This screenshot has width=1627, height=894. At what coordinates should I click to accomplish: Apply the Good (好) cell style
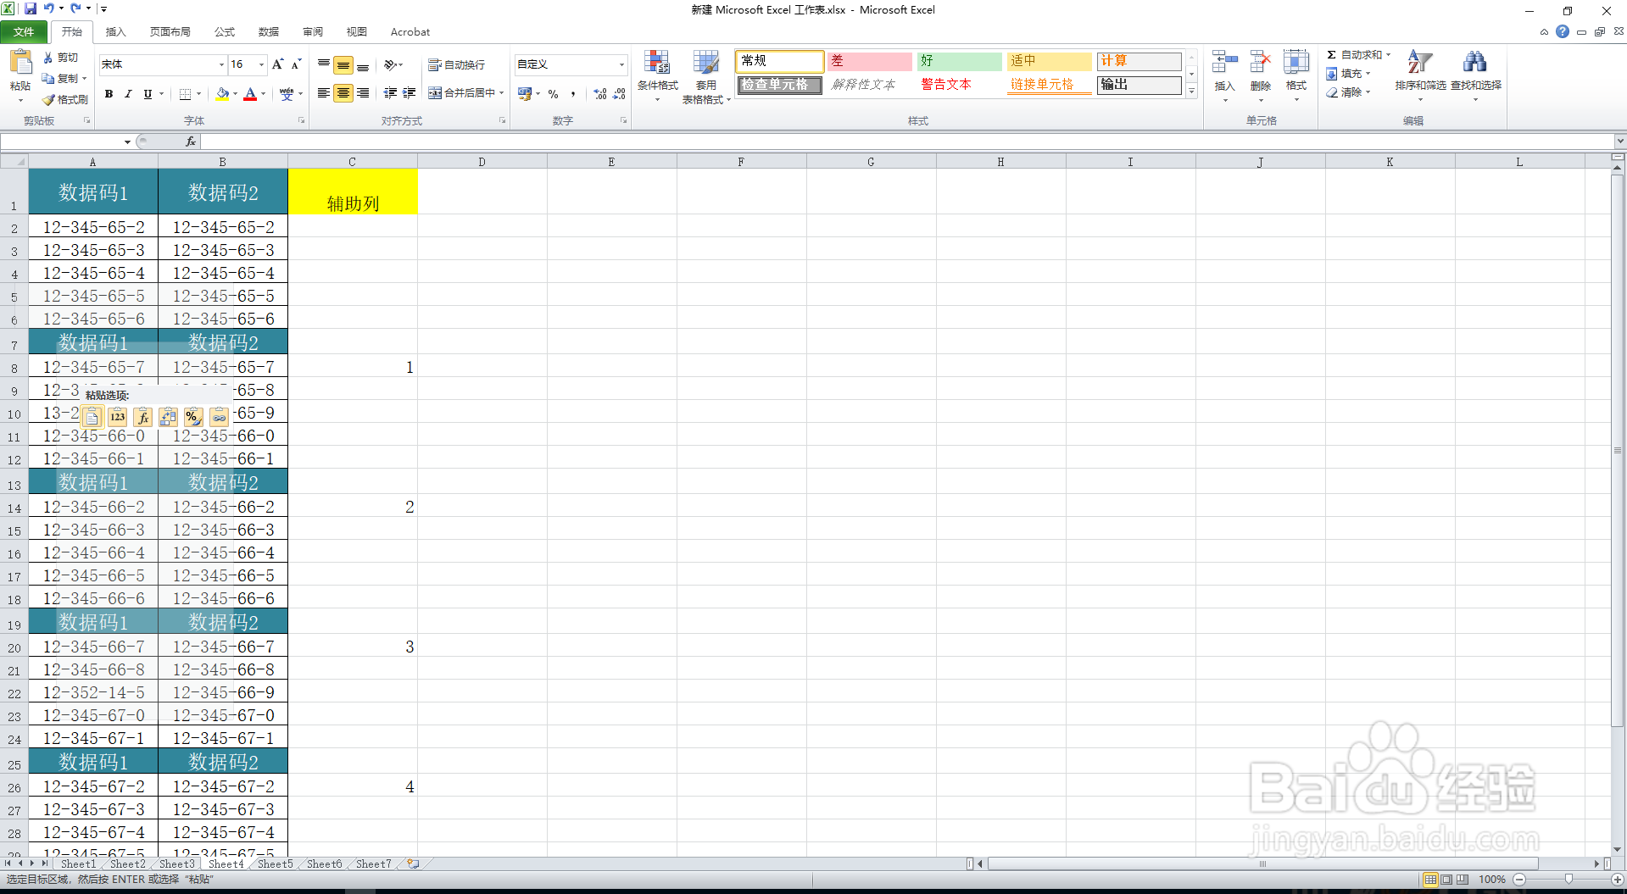pyautogui.click(x=959, y=61)
